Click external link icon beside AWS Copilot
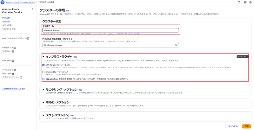The image size is (254, 130). [28, 38]
